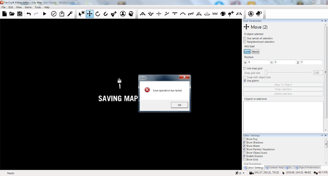Select the Raise terrain bump tool
Image resolution: width=328 pixels, height=176 pixels.
pyautogui.click(x=143, y=14)
